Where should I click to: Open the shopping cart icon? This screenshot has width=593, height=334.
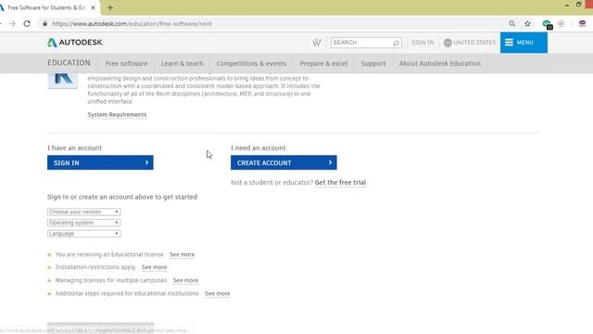[x=317, y=43]
